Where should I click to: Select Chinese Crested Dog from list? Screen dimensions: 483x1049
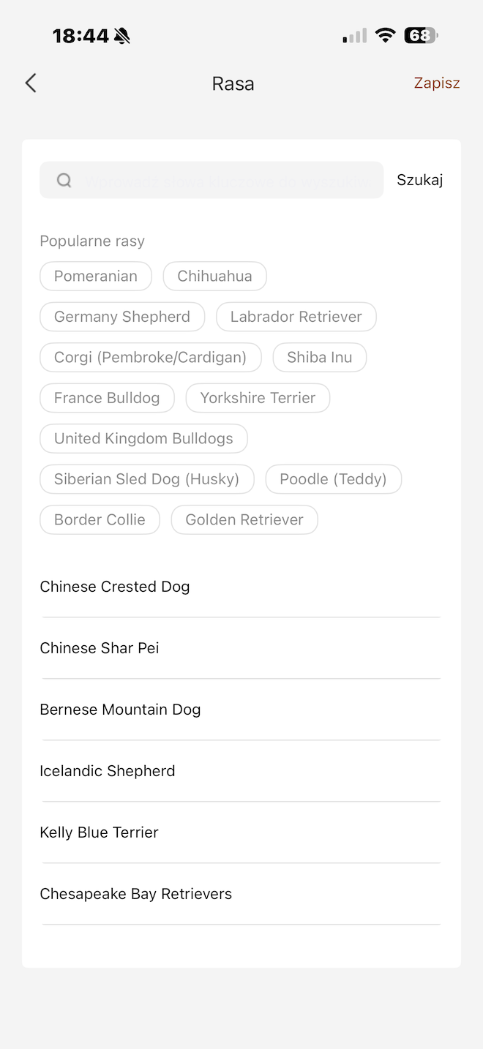(x=115, y=587)
